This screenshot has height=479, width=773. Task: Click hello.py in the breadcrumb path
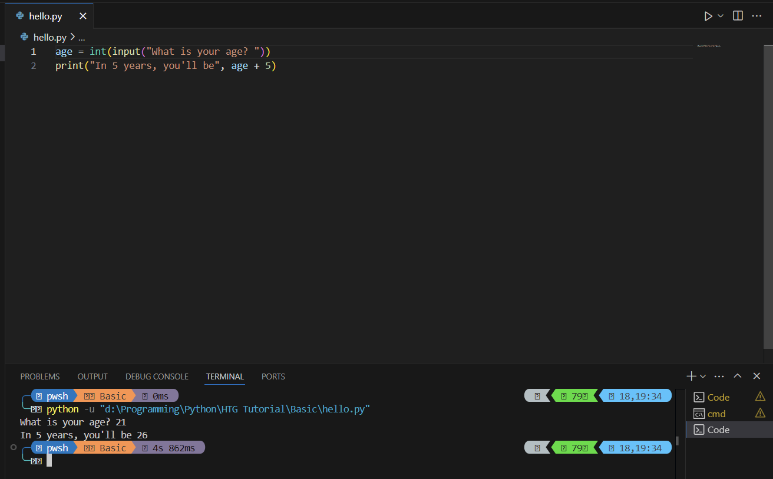tap(49, 37)
